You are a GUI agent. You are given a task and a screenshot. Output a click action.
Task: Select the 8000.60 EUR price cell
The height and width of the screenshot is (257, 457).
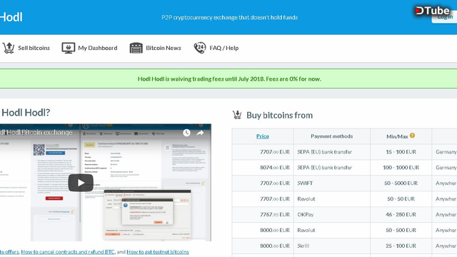pyautogui.click(x=263, y=246)
